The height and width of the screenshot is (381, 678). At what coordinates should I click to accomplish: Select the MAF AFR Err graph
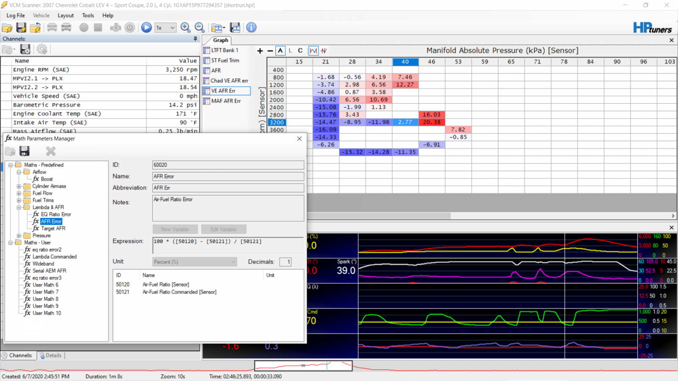(226, 101)
